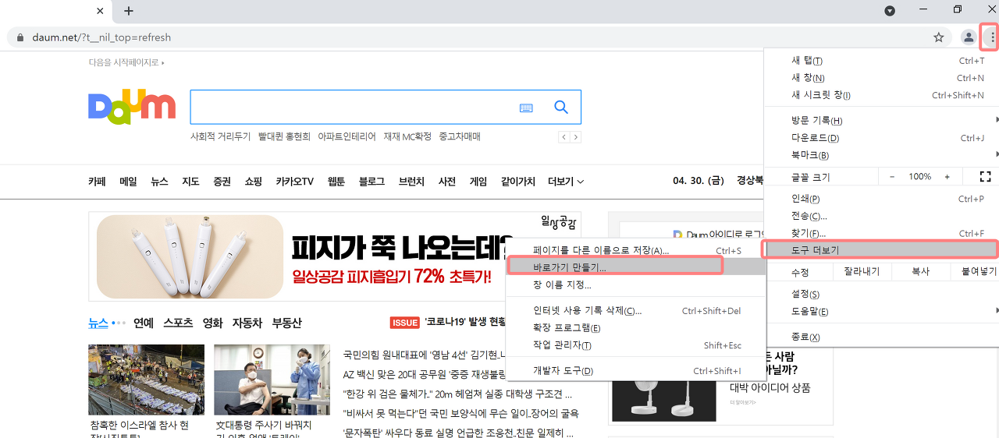This screenshot has width=999, height=438.
Task: Expand 북마크 submenu
Action: point(881,155)
